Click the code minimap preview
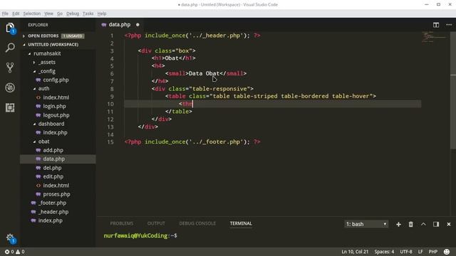 (x=435, y=37)
